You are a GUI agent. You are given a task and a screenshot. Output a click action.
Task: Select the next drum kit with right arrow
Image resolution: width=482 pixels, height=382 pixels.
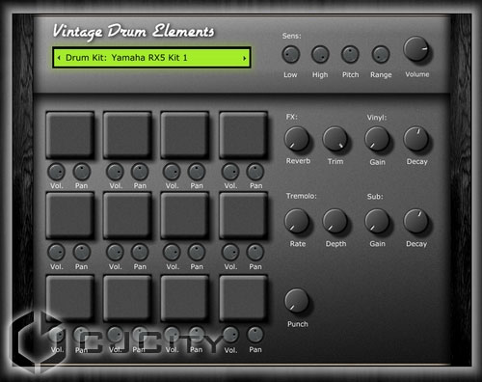click(x=245, y=58)
